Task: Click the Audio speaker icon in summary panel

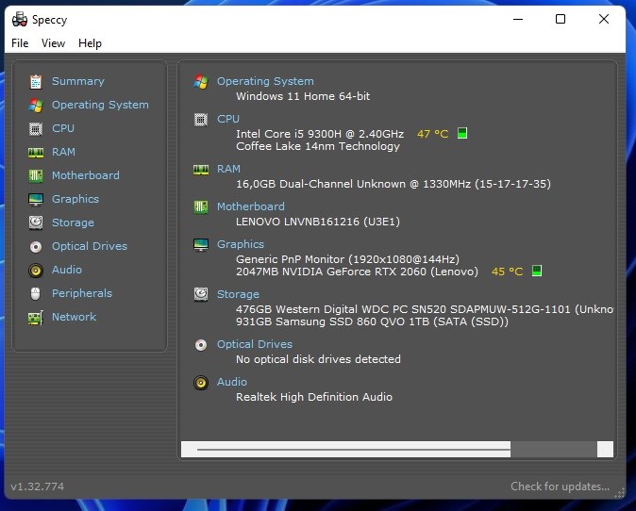Action: tap(201, 383)
